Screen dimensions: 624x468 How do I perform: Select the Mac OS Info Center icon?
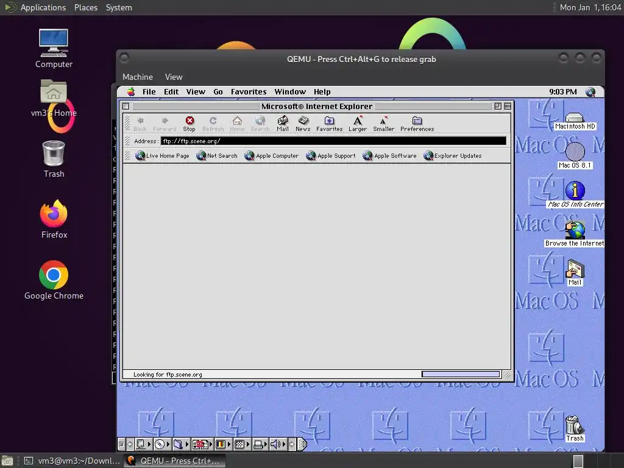coord(575,194)
